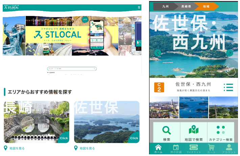Click the Click badge on 長崎 card
The width and height of the screenshot is (240, 156).
tap(64, 138)
